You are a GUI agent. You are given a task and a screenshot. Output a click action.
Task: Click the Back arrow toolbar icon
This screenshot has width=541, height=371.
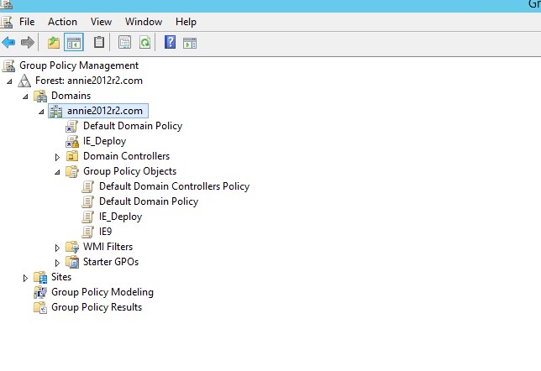(x=9, y=42)
